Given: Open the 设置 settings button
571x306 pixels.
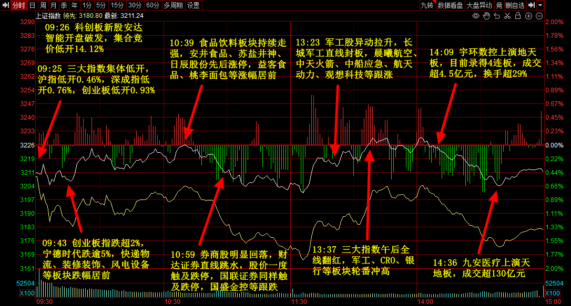Looking at the screenshot, I should pos(193,5).
